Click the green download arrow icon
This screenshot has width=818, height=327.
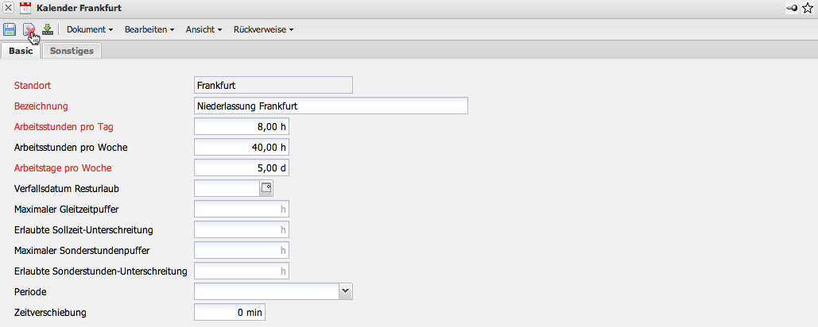point(48,29)
